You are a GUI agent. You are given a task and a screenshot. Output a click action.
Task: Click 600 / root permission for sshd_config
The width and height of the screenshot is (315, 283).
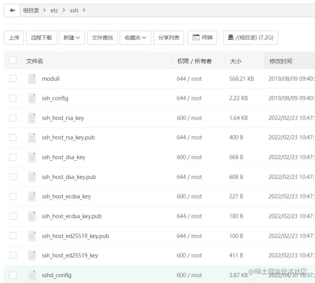(189, 275)
